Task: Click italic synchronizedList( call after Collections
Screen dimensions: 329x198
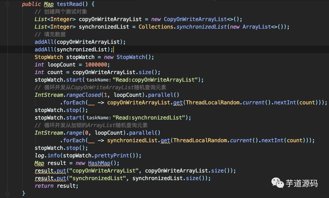Action: [x=203, y=27]
